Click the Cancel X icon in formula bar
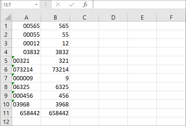The width and height of the screenshot is (186, 126). 58,5
